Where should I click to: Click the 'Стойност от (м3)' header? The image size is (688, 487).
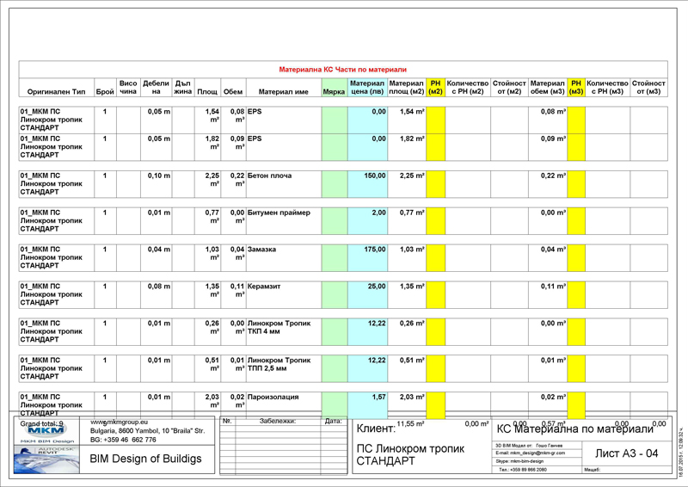648,88
